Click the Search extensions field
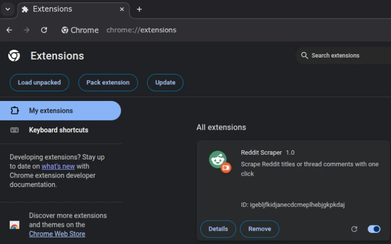This screenshot has height=244, width=391. [x=344, y=56]
